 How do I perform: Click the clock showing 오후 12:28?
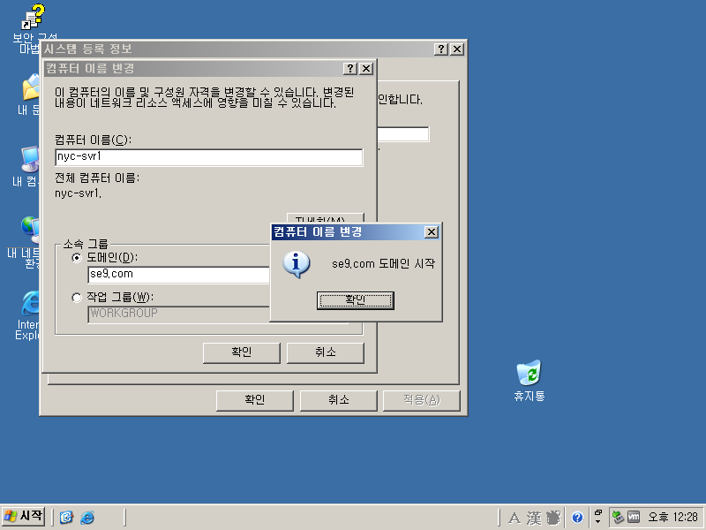[673, 518]
